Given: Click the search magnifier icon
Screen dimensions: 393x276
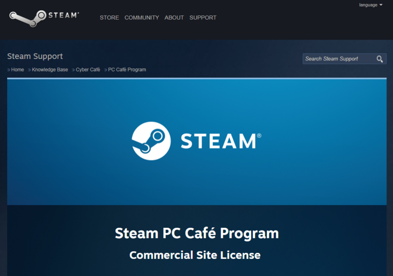Looking at the screenshot, I should click(379, 59).
